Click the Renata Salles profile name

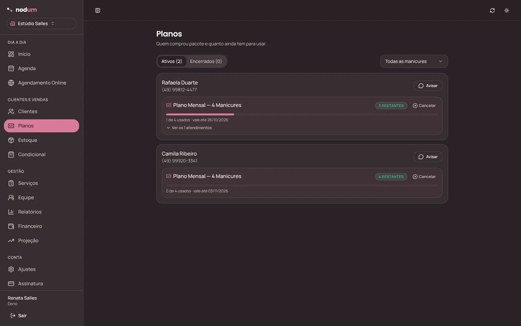click(x=22, y=298)
